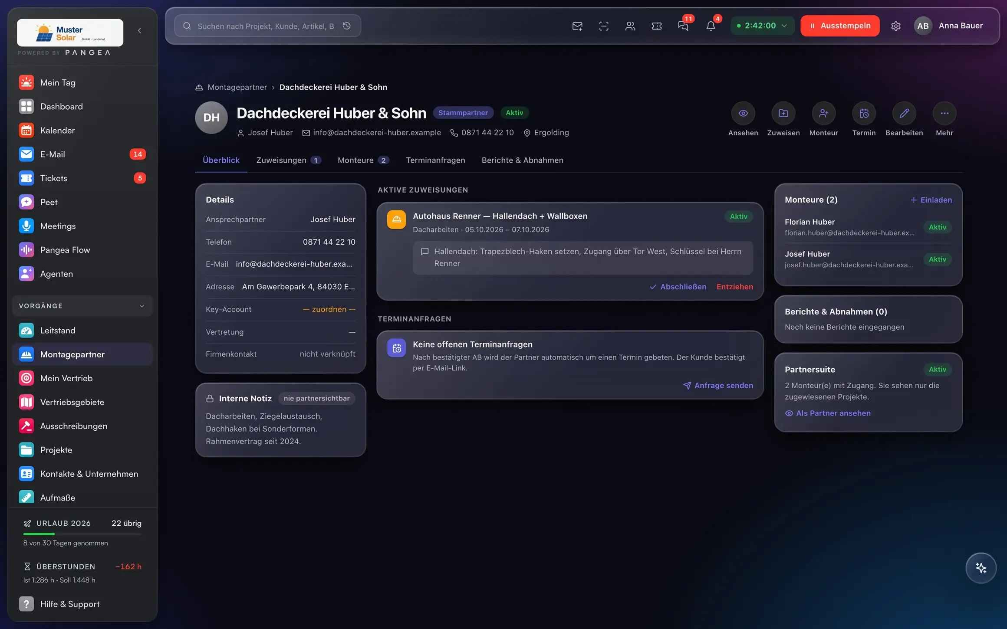
Task: Click Als Partner ansehen link
Action: coord(828,413)
